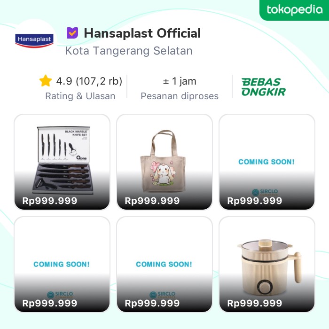
Task: Click the Rating & Ulasan label
Action: 80,96
